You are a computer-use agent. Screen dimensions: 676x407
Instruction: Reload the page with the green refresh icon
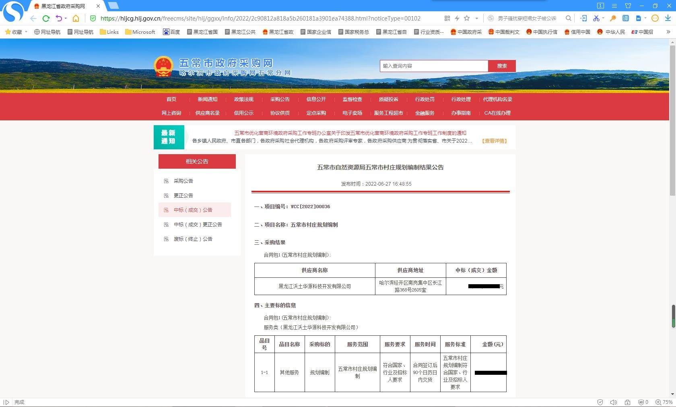pyautogui.click(x=46, y=18)
